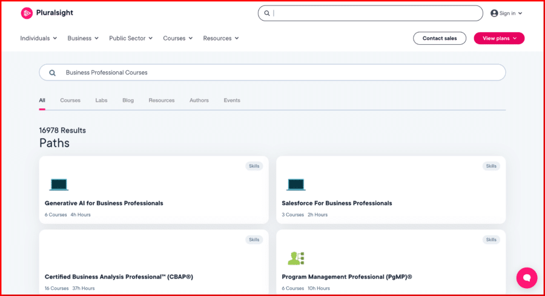Switch to the Blog tab
The image size is (545, 296).
pos(128,100)
